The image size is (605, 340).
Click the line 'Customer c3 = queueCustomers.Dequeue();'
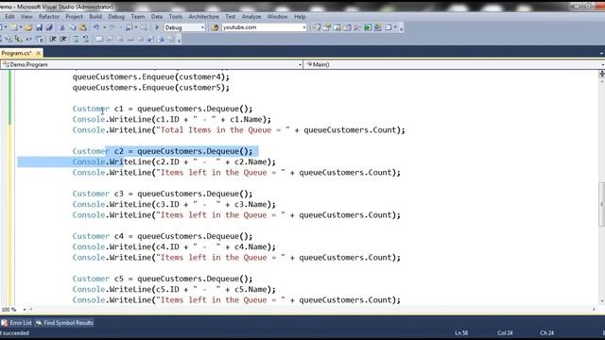[163, 194]
